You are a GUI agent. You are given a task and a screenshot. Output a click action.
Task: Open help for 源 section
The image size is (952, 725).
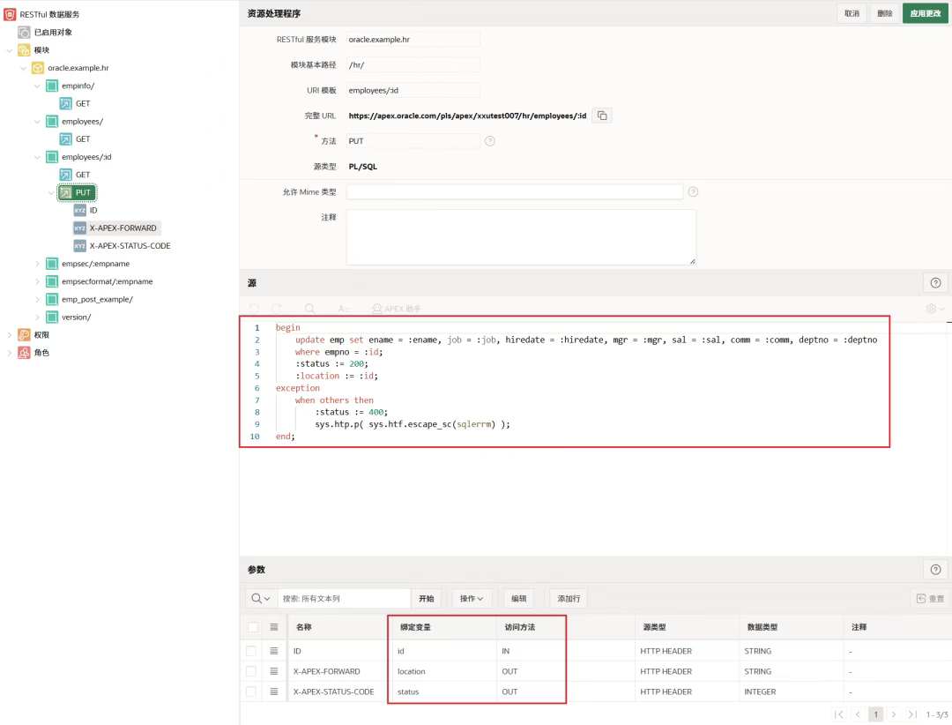point(935,282)
